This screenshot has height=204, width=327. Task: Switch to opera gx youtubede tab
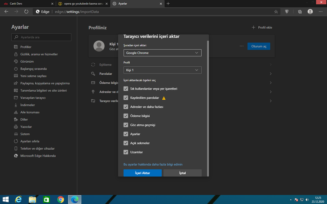click(82, 4)
